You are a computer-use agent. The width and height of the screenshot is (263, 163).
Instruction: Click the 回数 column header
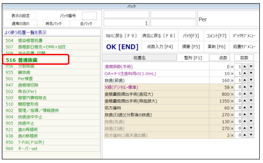pos(244,58)
